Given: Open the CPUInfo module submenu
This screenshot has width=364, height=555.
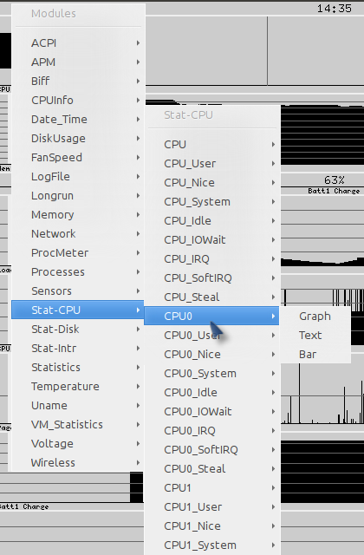Looking at the screenshot, I should pyautogui.click(x=78, y=101).
